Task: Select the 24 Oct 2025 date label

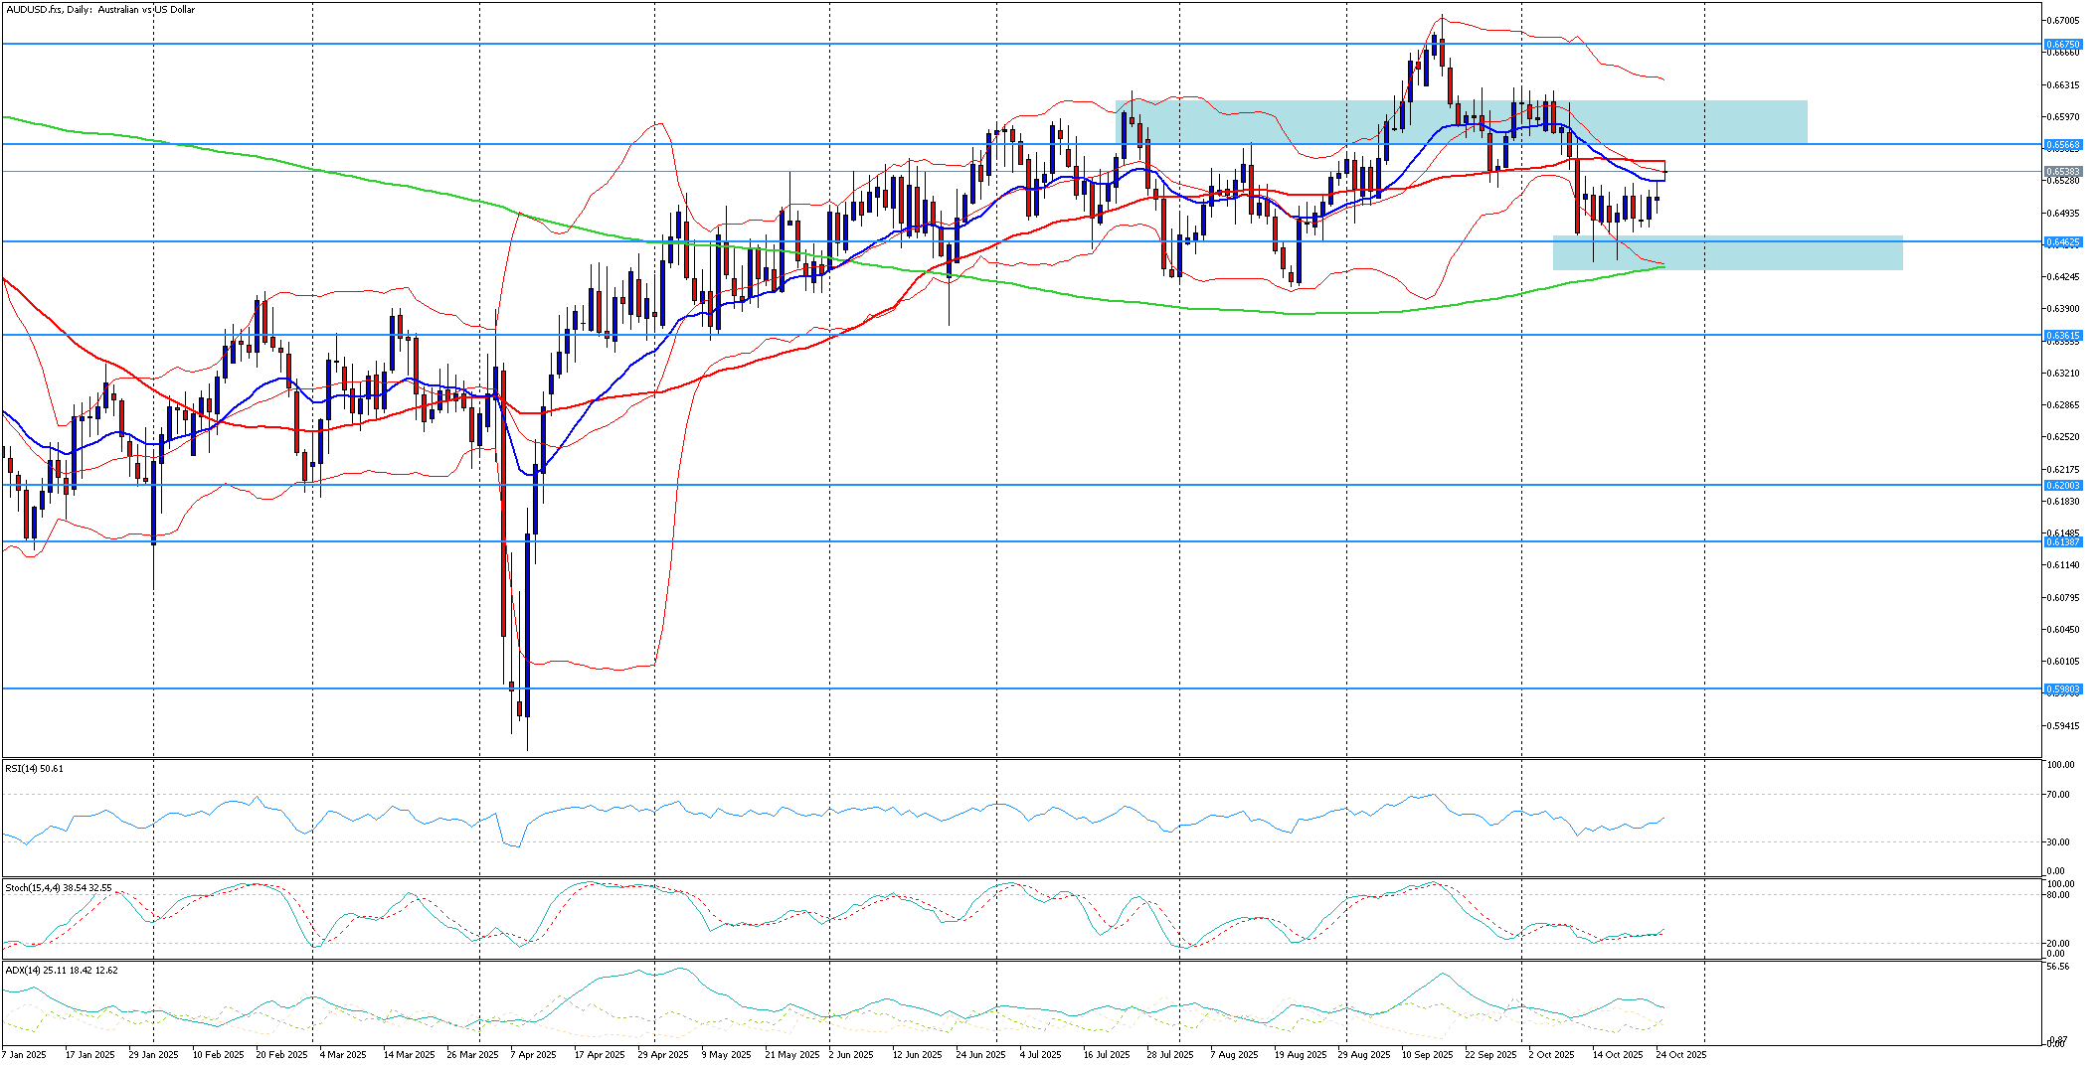Action: coord(1680,1055)
